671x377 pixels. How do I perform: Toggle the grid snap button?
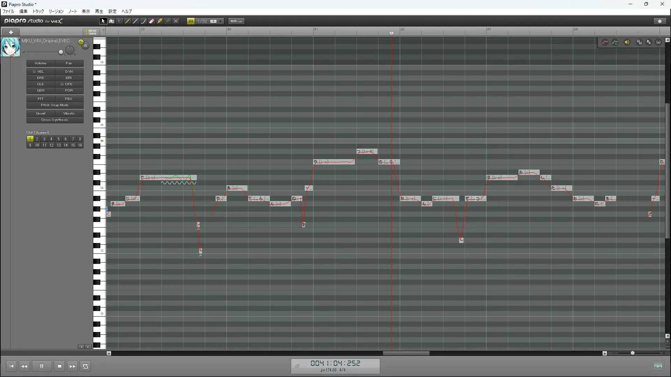pyautogui.click(x=191, y=21)
